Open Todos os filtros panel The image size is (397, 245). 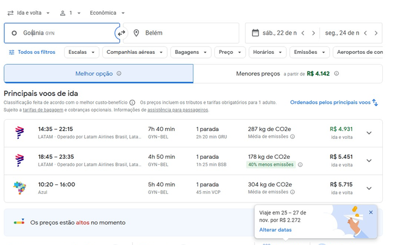pos(32,52)
